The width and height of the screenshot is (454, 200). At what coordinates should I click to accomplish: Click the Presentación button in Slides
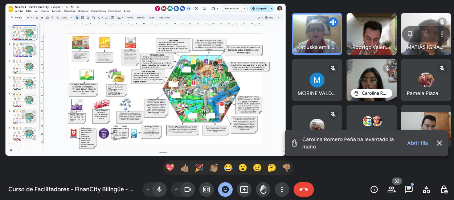pyautogui.click(x=232, y=8)
